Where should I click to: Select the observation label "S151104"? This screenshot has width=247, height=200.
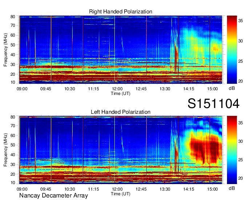214,104
